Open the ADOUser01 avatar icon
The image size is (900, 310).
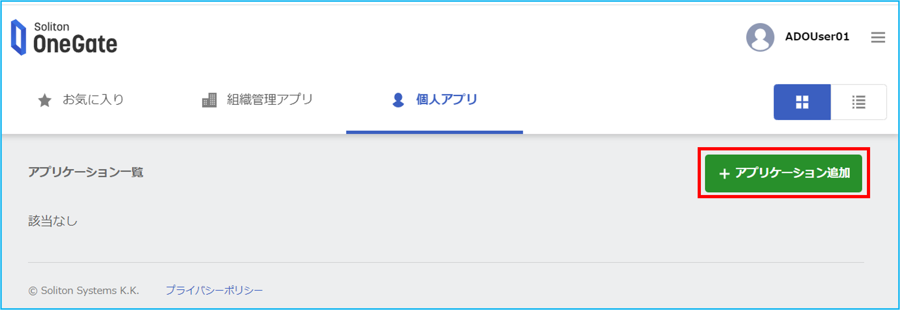click(760, 37)
